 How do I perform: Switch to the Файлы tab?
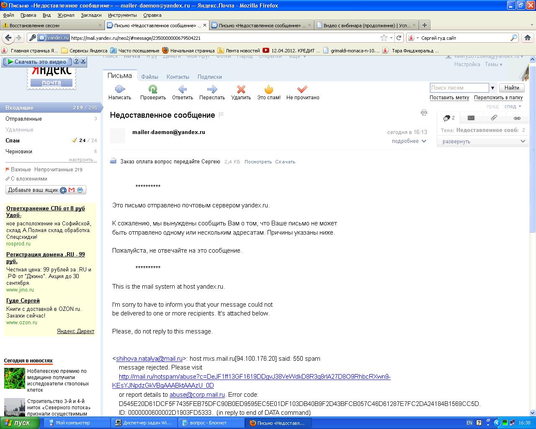tap(149, 77)
